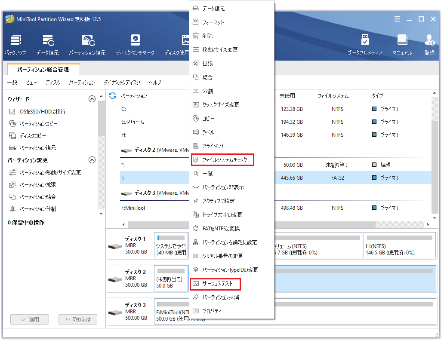The width and height of the screenshot is (444, 343).
Task: Click sidebar scroll up arrow
Action: (x=101, y=97)
